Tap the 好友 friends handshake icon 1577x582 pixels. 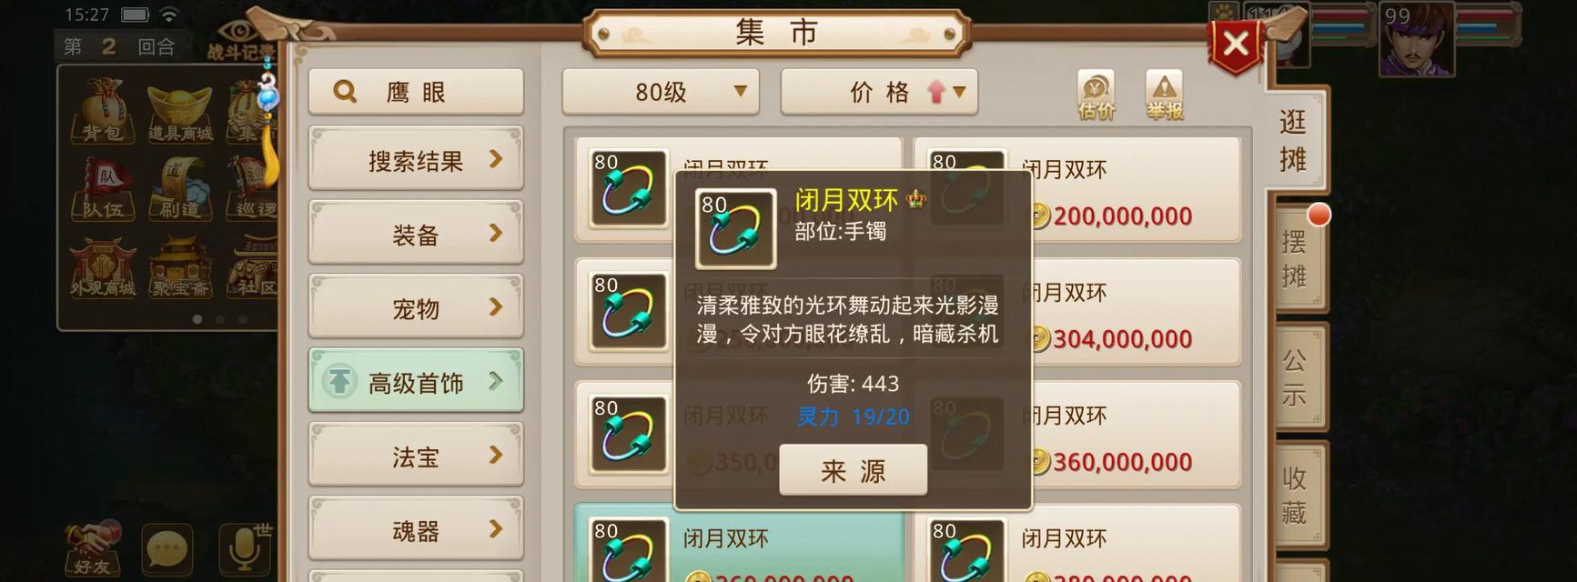point(92,548)
